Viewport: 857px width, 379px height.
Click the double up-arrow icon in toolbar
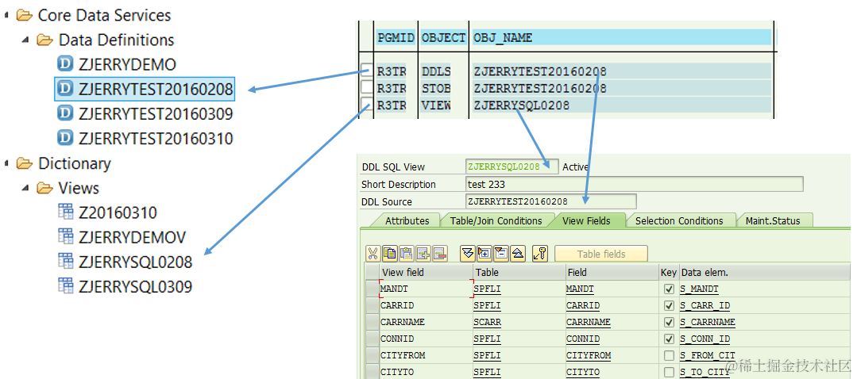[518, 253]
